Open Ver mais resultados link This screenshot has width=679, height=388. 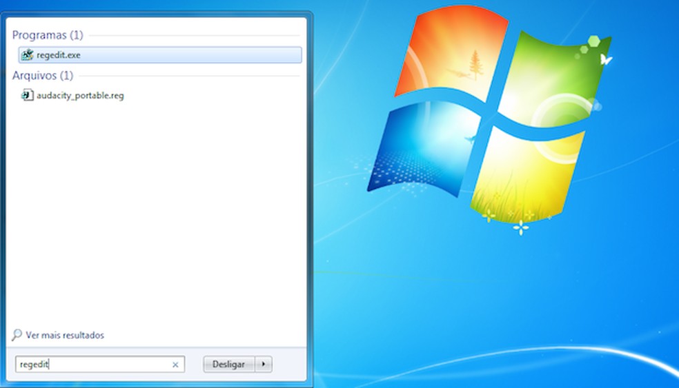pyautogui.click(x=65, y=335)
